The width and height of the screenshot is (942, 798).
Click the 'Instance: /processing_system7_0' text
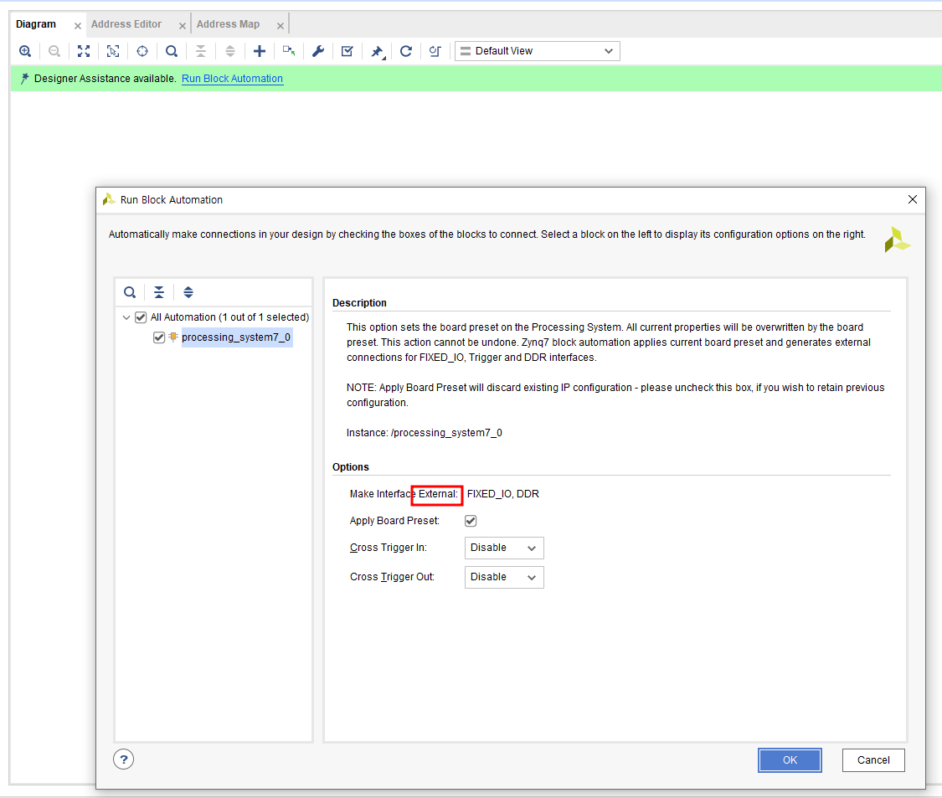(x=425, y=433)
